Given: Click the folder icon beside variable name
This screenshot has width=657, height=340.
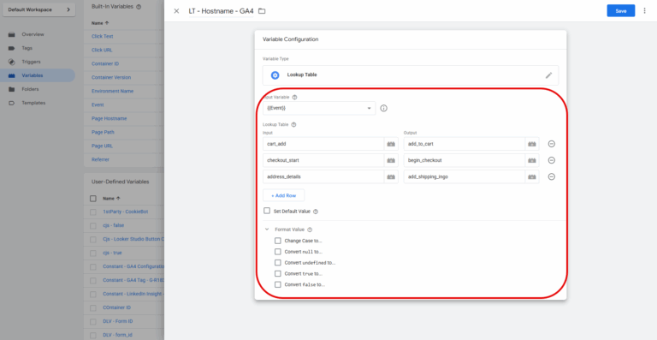Looking at the screenshot, I should coord(262,11).
